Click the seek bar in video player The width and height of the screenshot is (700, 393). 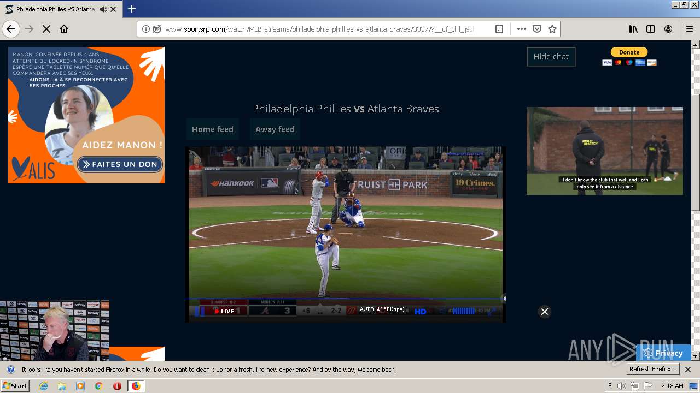(x=346, y=299)
